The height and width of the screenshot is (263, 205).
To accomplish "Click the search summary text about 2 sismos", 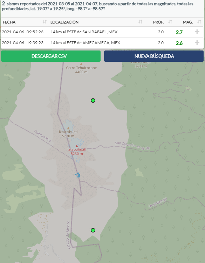I will 97,6.
